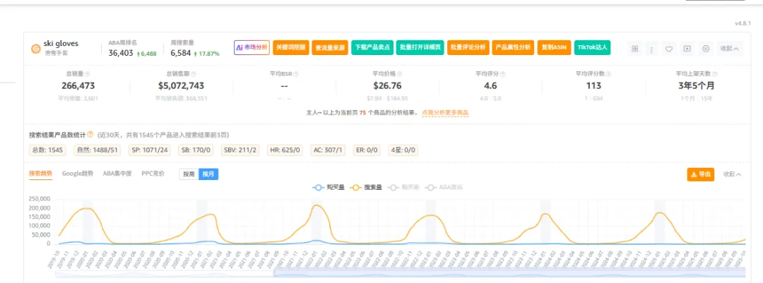Click help icon next to 平均评分数
The width and height of the screenshot is (763, 283).
coord(608,74)
